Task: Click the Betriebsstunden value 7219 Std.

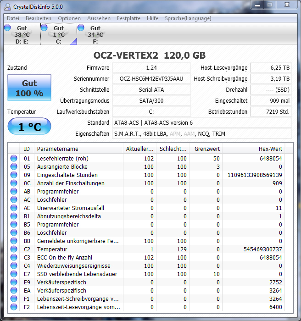Action: [x=271, y=112]
